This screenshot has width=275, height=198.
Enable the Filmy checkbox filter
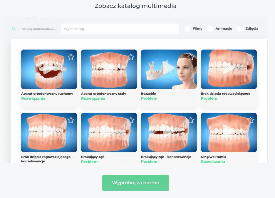[187, 29]
